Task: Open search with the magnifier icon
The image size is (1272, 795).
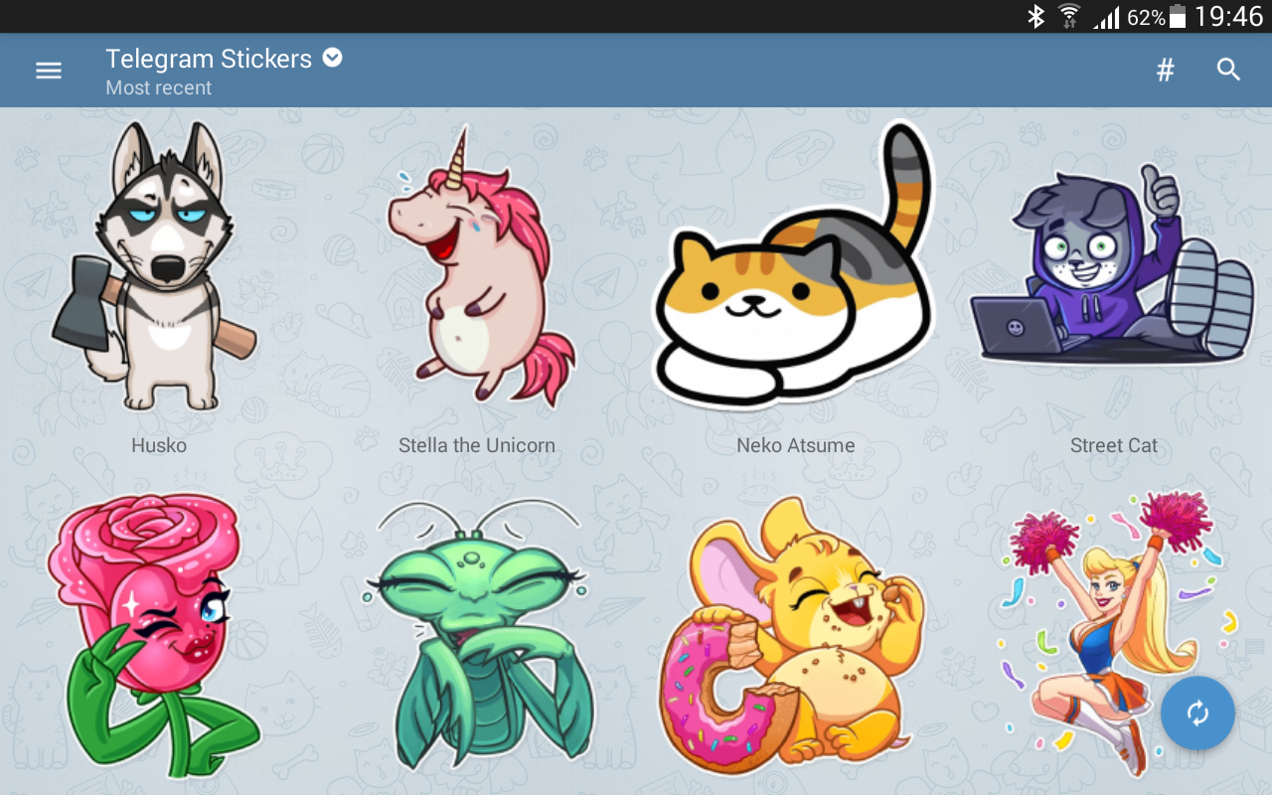Action: coord(1229,70)
